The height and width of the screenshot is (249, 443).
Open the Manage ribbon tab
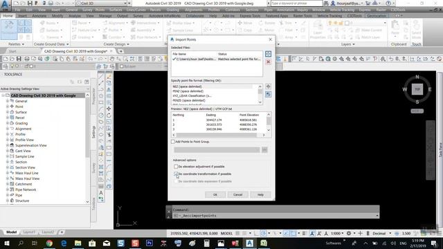point(105,16)
